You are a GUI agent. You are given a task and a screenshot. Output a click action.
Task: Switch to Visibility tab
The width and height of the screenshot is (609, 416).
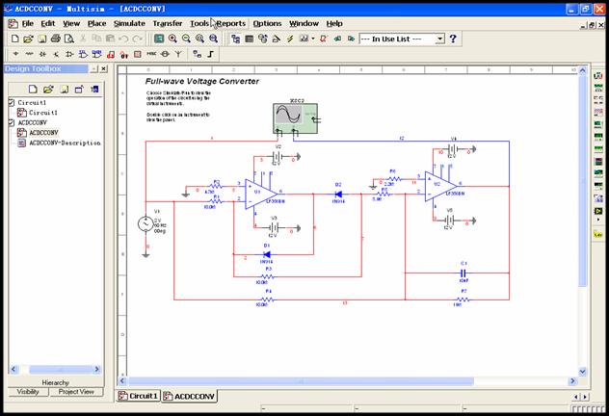(28, 392)
